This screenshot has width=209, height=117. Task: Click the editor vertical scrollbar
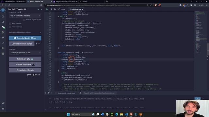[208, 49]
